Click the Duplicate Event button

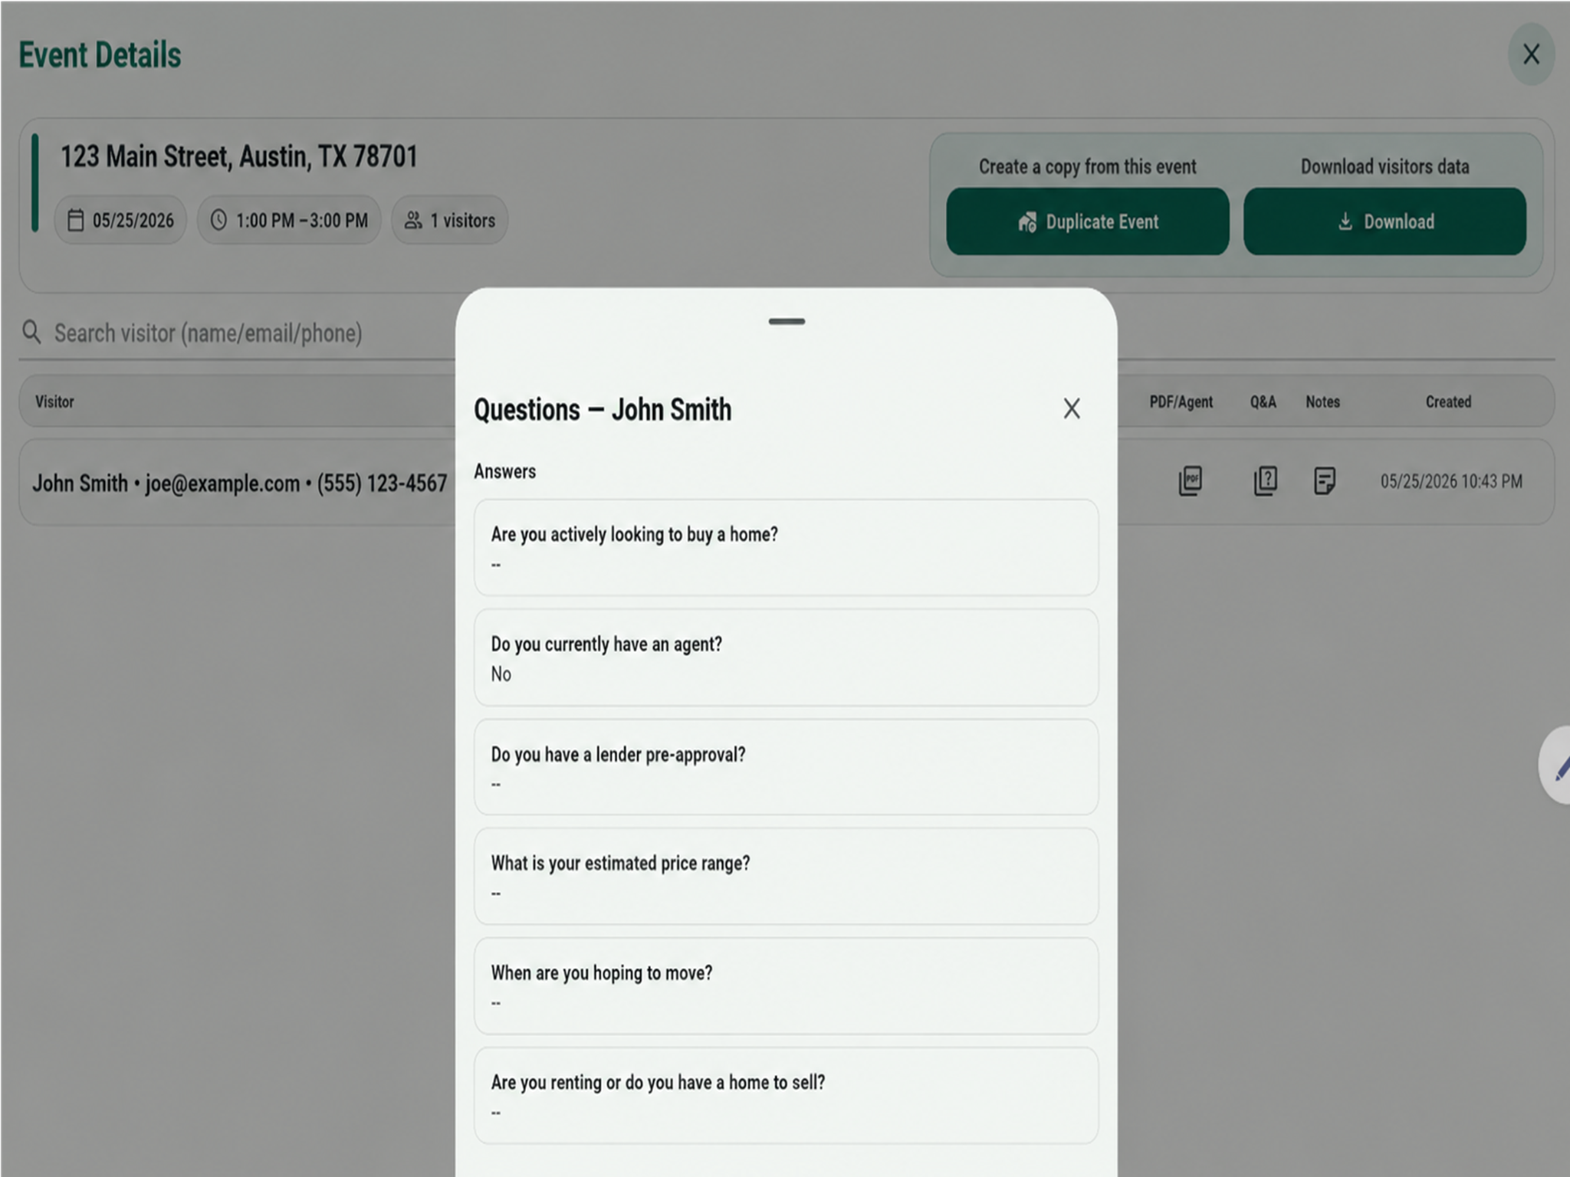(x=1087, y=221)
